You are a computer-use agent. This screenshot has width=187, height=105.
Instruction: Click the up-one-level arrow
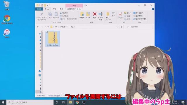[x=48, y=27]
